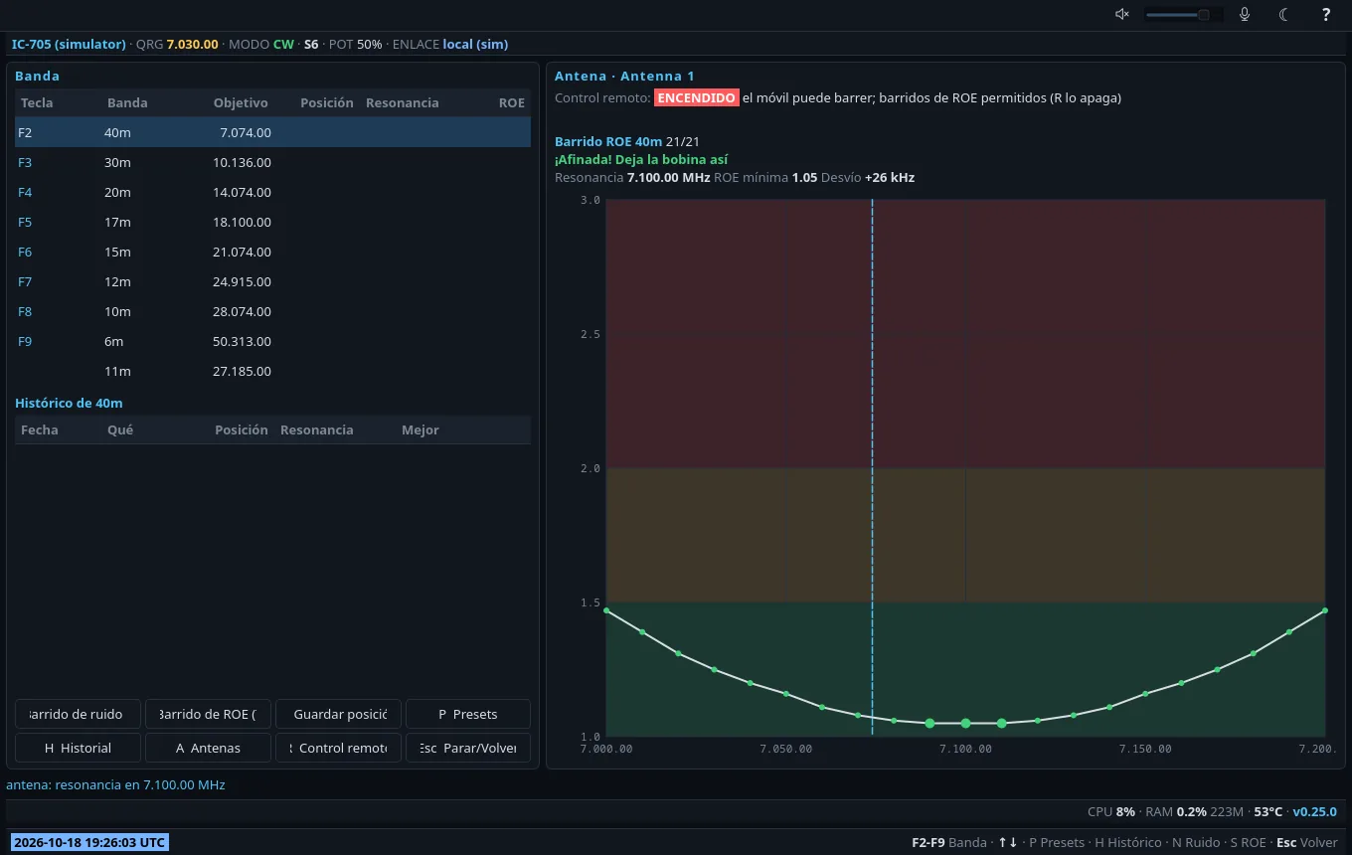The width and height of the screenshot is (1352, 855).
Task: Open the P Presets button
Action: click(468, 714)
